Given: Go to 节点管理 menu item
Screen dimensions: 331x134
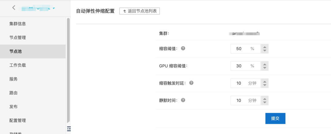Looking at the screenshot, I should tap(17, 38).
